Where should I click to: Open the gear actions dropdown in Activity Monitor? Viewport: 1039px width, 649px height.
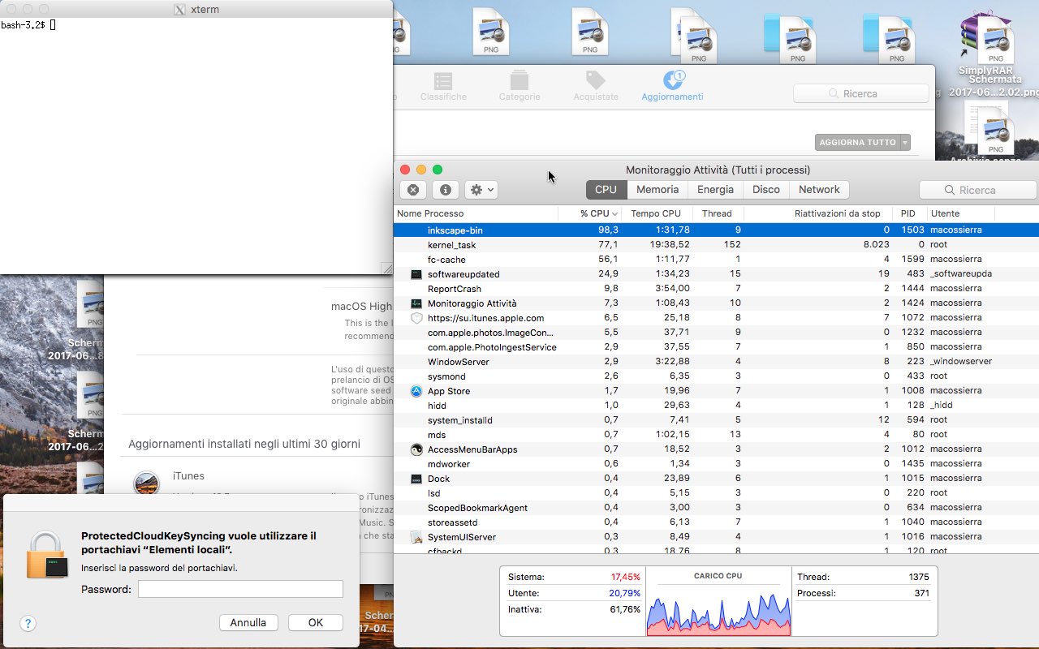[481, 190]
